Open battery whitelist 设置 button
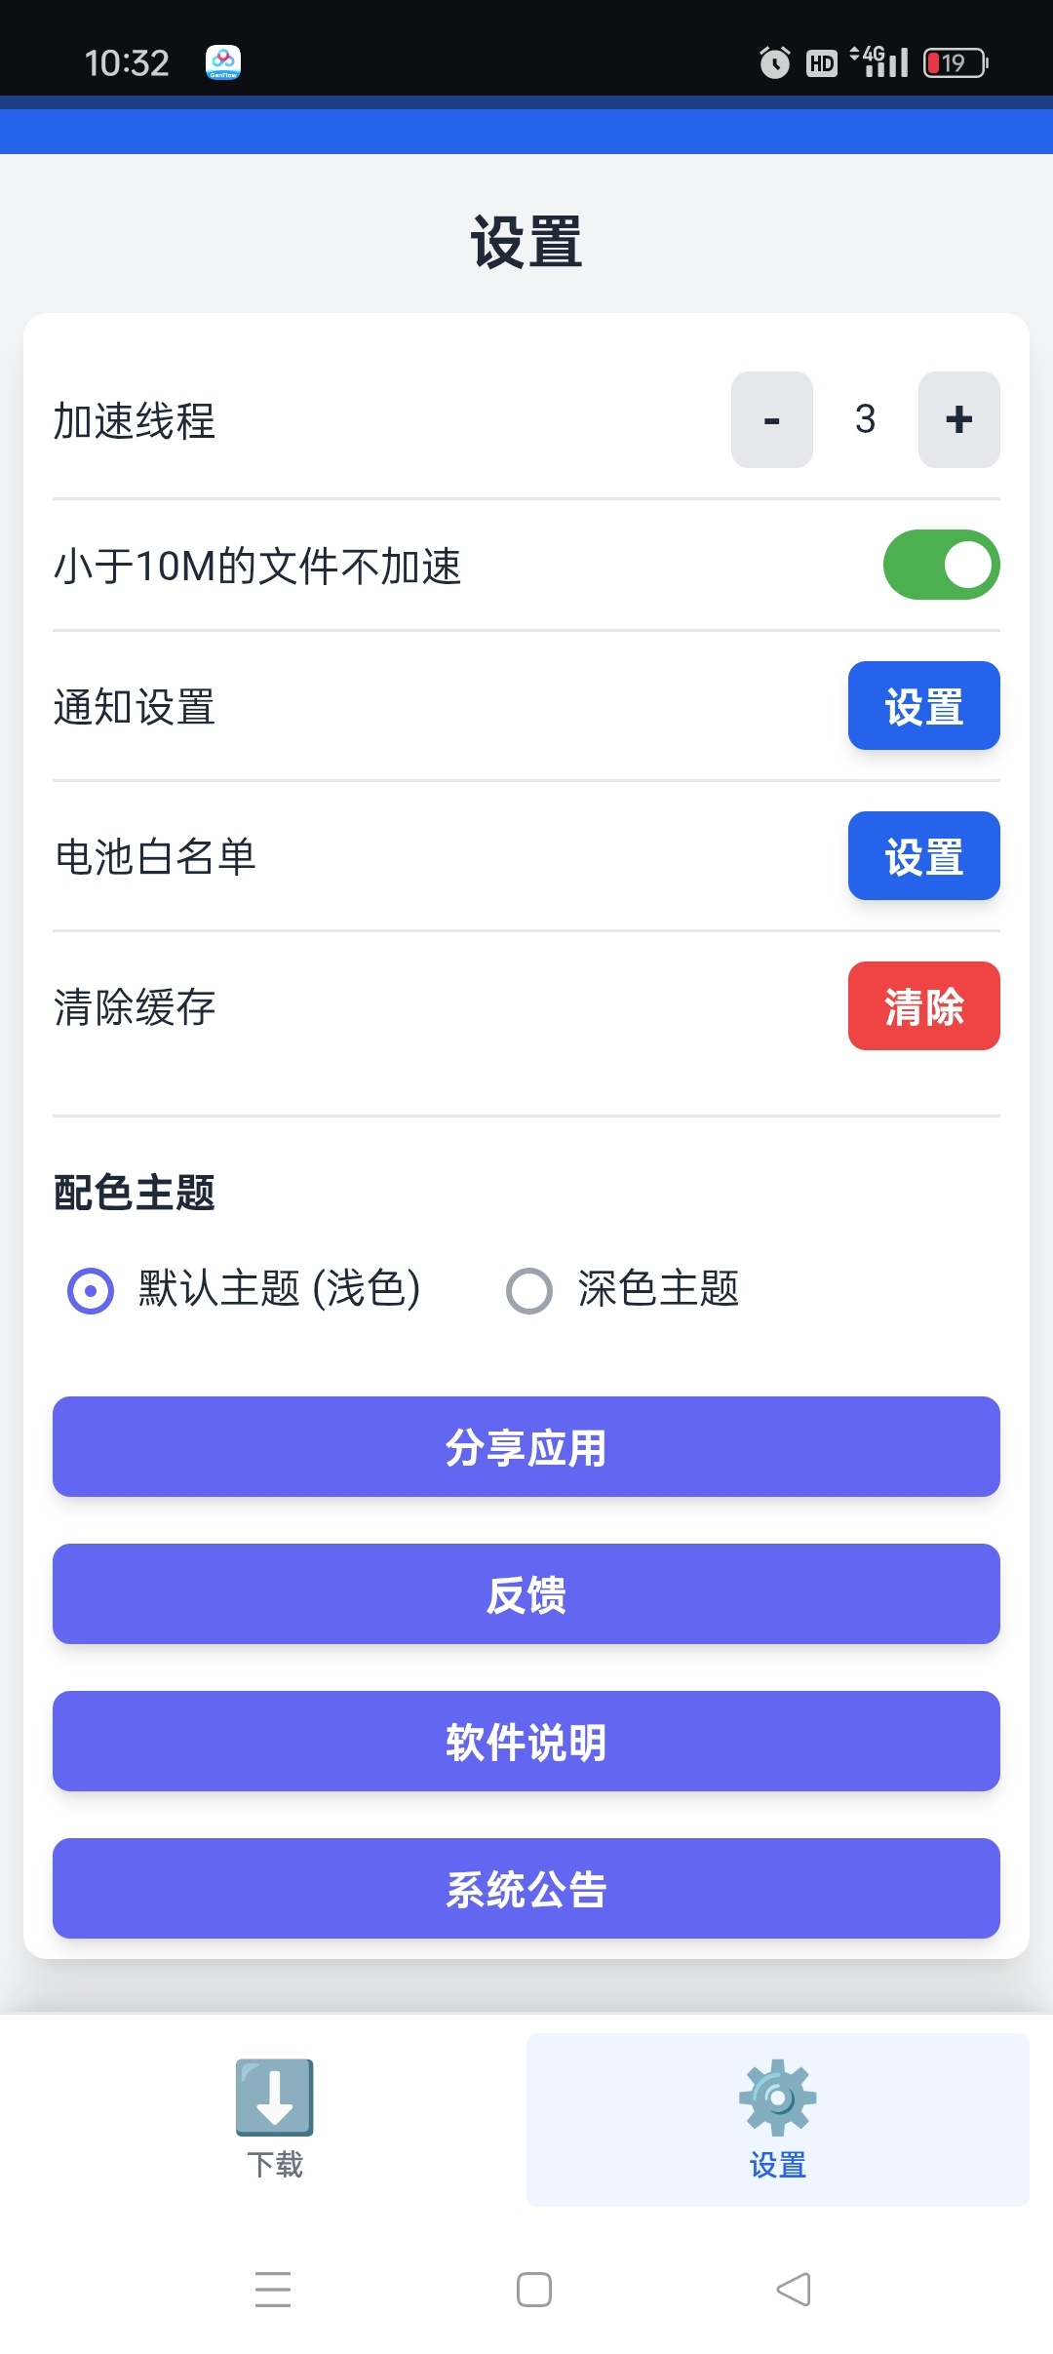The height and width of the screenshot is (2354, 1053). click(x=923, y=855)
